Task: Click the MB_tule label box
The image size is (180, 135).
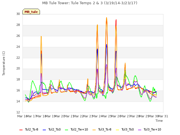Action: click(31, 12)
